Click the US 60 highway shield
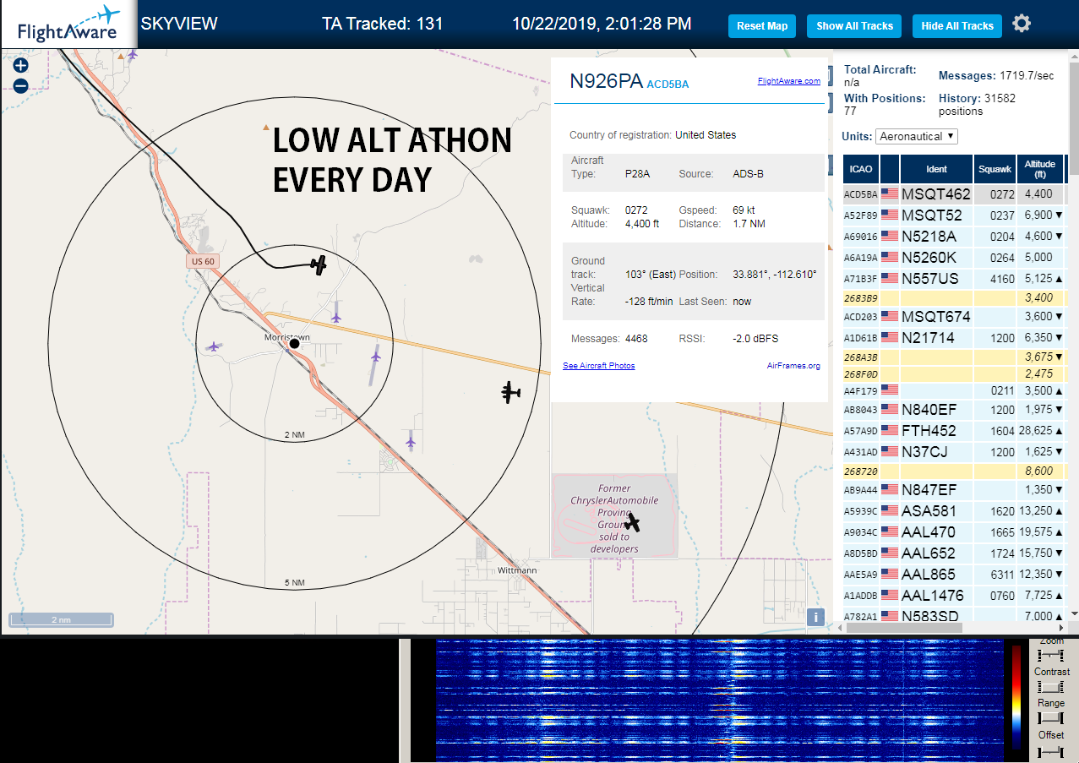Viewport: 1079px width, 763px height. [203, 261]
